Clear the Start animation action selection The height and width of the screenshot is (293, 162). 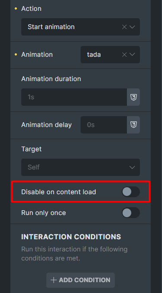(124, 27)
